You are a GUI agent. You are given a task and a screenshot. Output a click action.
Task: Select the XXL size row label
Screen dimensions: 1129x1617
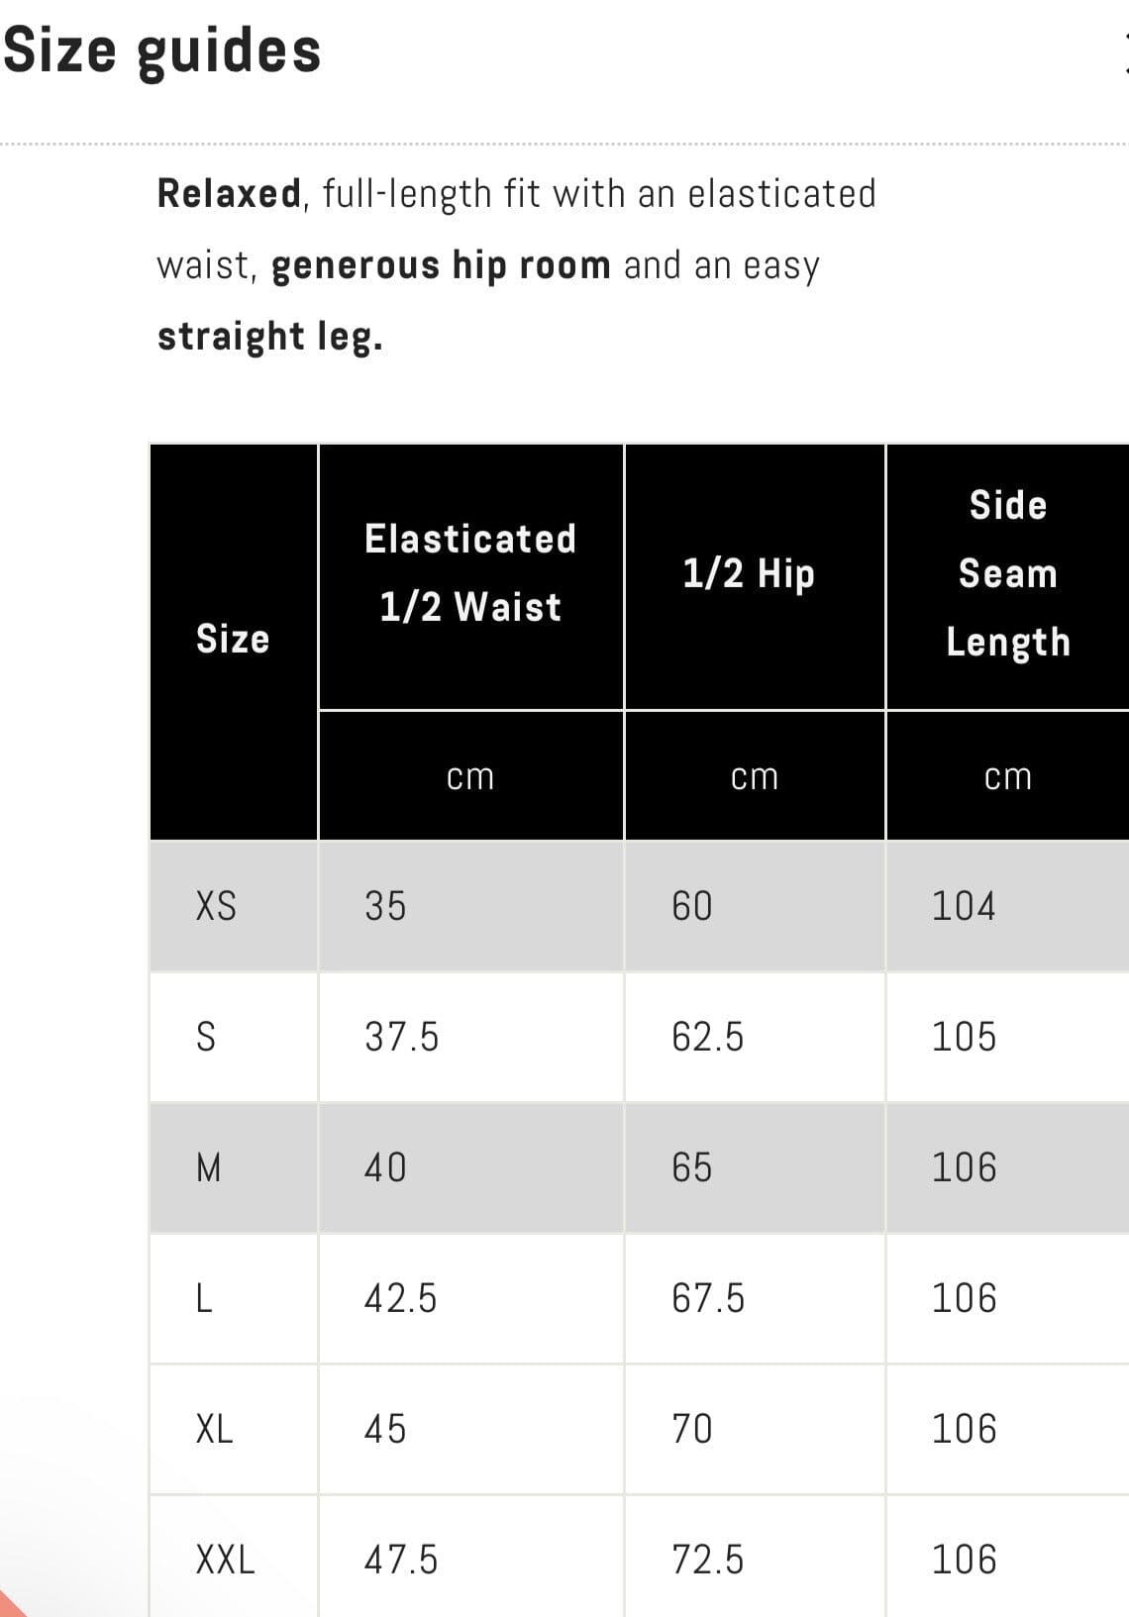(x=225, y=1560)
